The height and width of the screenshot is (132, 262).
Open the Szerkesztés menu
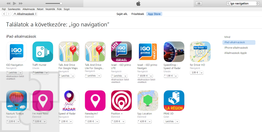[x=14, y=9]
